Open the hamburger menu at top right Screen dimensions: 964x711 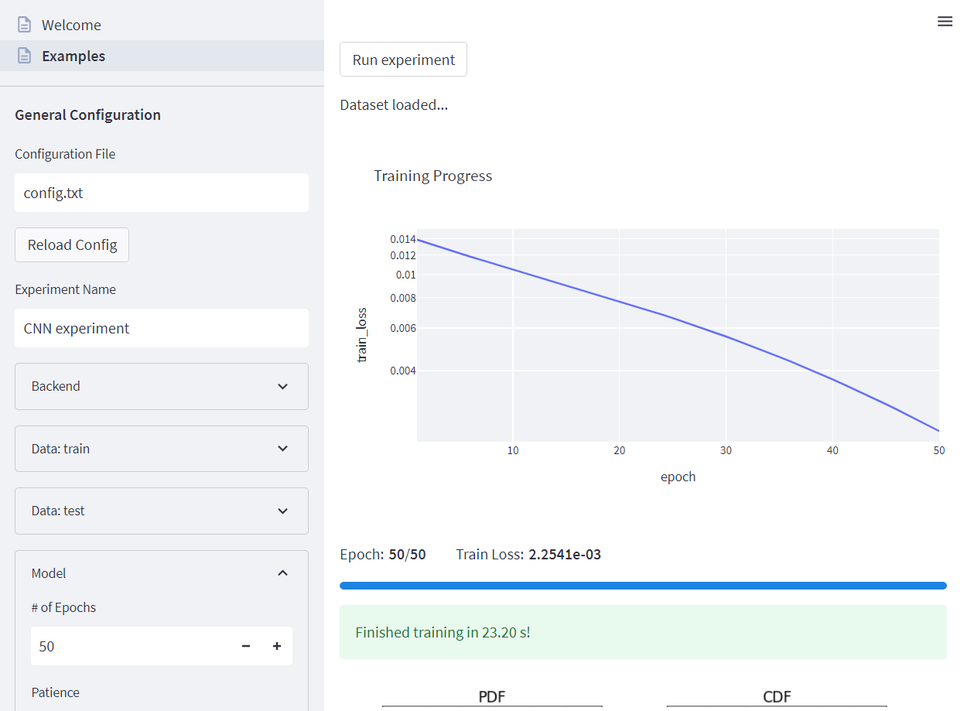pos(945,21)
